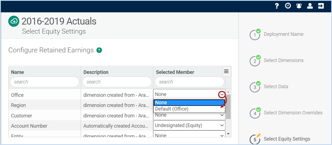Open the notifications bell icon

tap(299, 6)
